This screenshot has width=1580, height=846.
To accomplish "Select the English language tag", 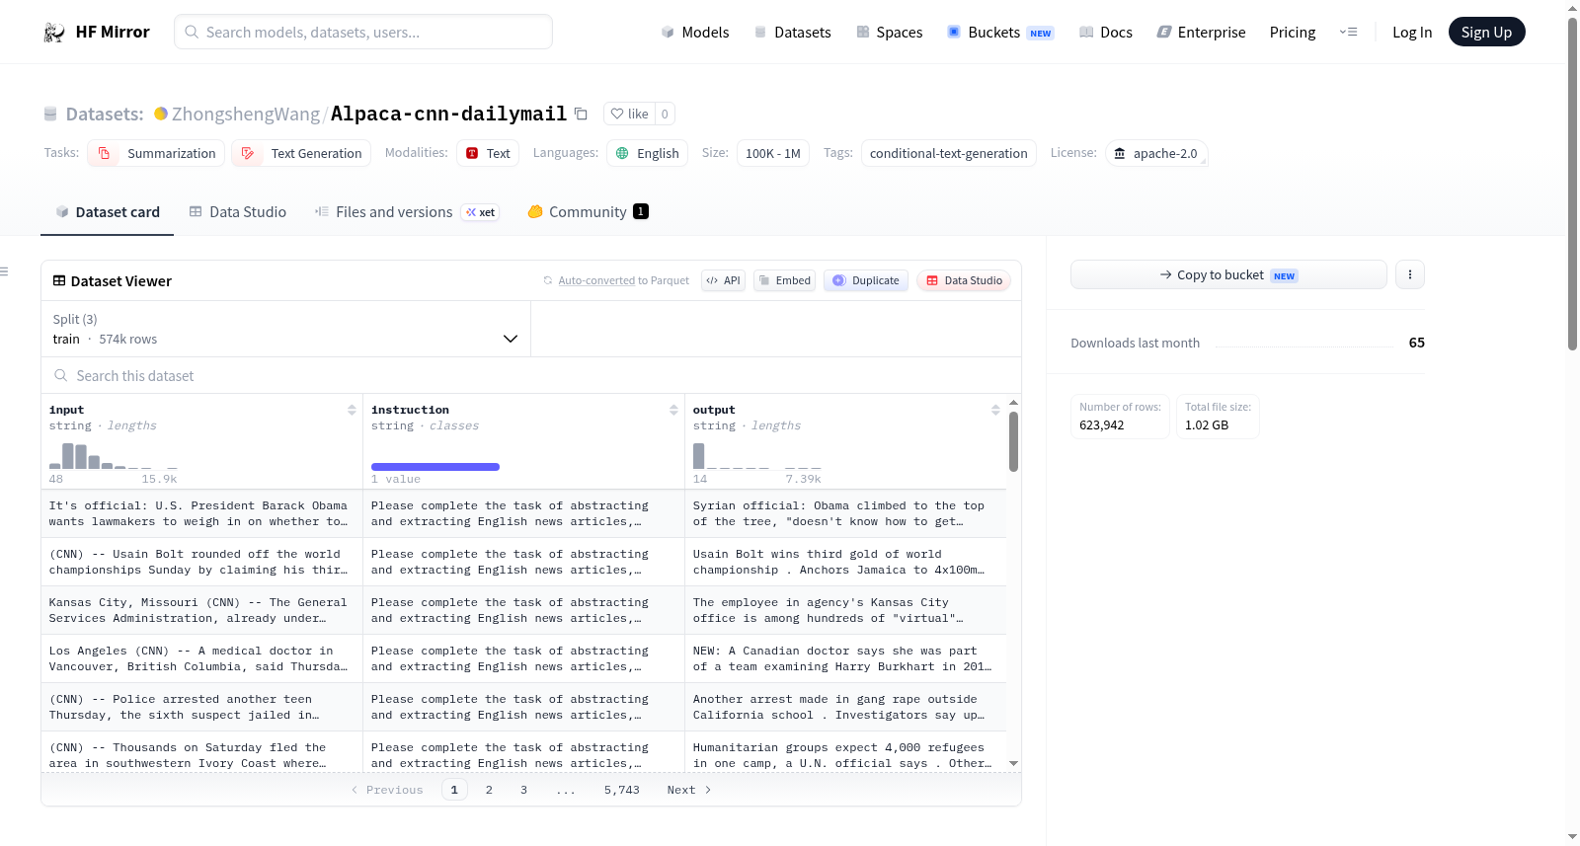I will (x=648, y=153).
